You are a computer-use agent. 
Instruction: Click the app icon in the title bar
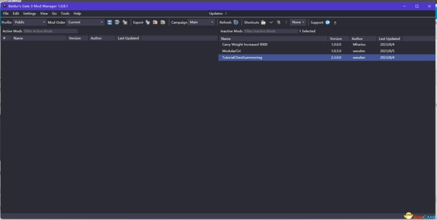5,6
